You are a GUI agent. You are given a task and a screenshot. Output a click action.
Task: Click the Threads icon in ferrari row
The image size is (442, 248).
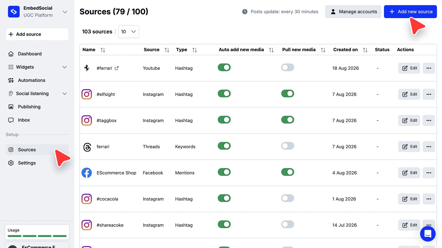pos(87,147)
